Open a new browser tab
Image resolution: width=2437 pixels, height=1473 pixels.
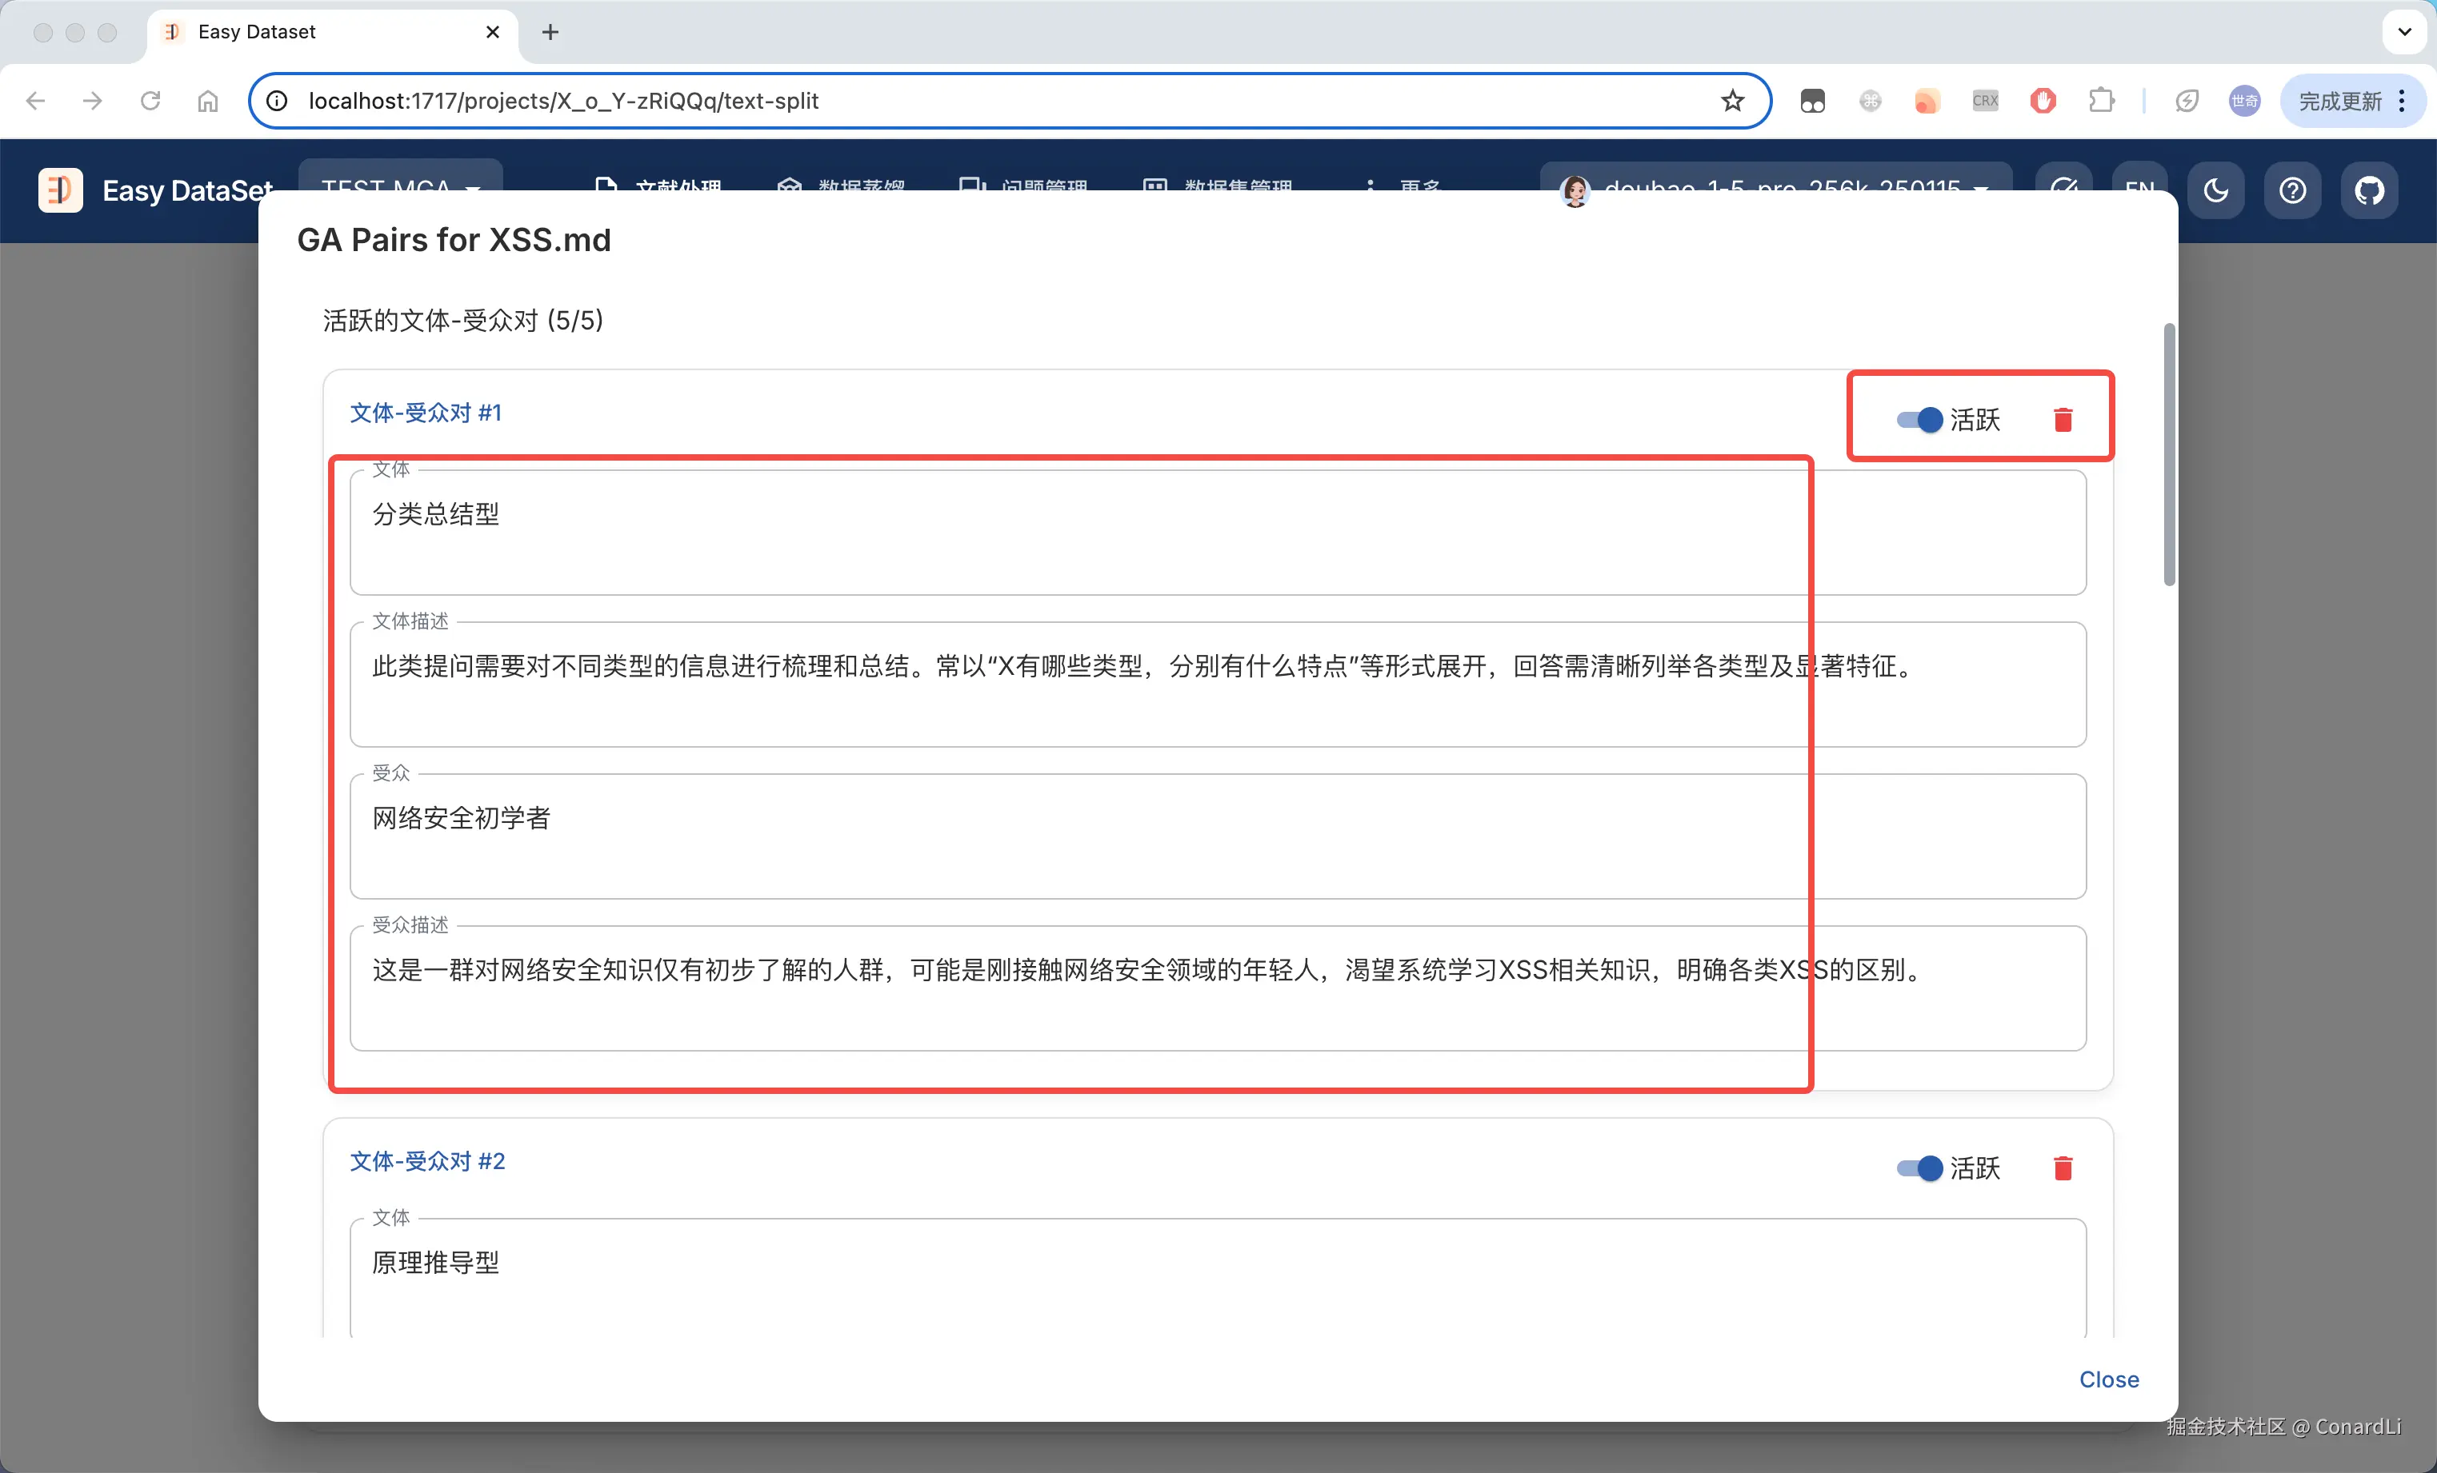550,32
